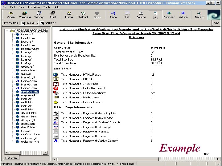Select welcome.gif in the tree
The width and height of the screenshot is (222, 166).
(x=29, y=138)
